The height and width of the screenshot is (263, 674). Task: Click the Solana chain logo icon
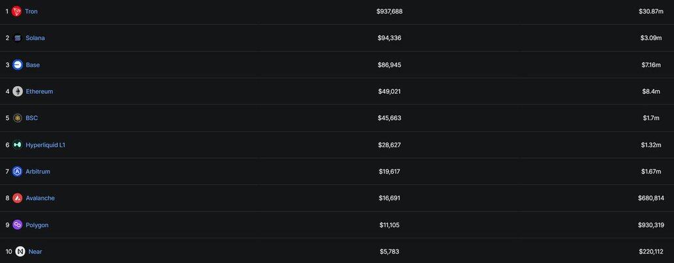(18, 38)
